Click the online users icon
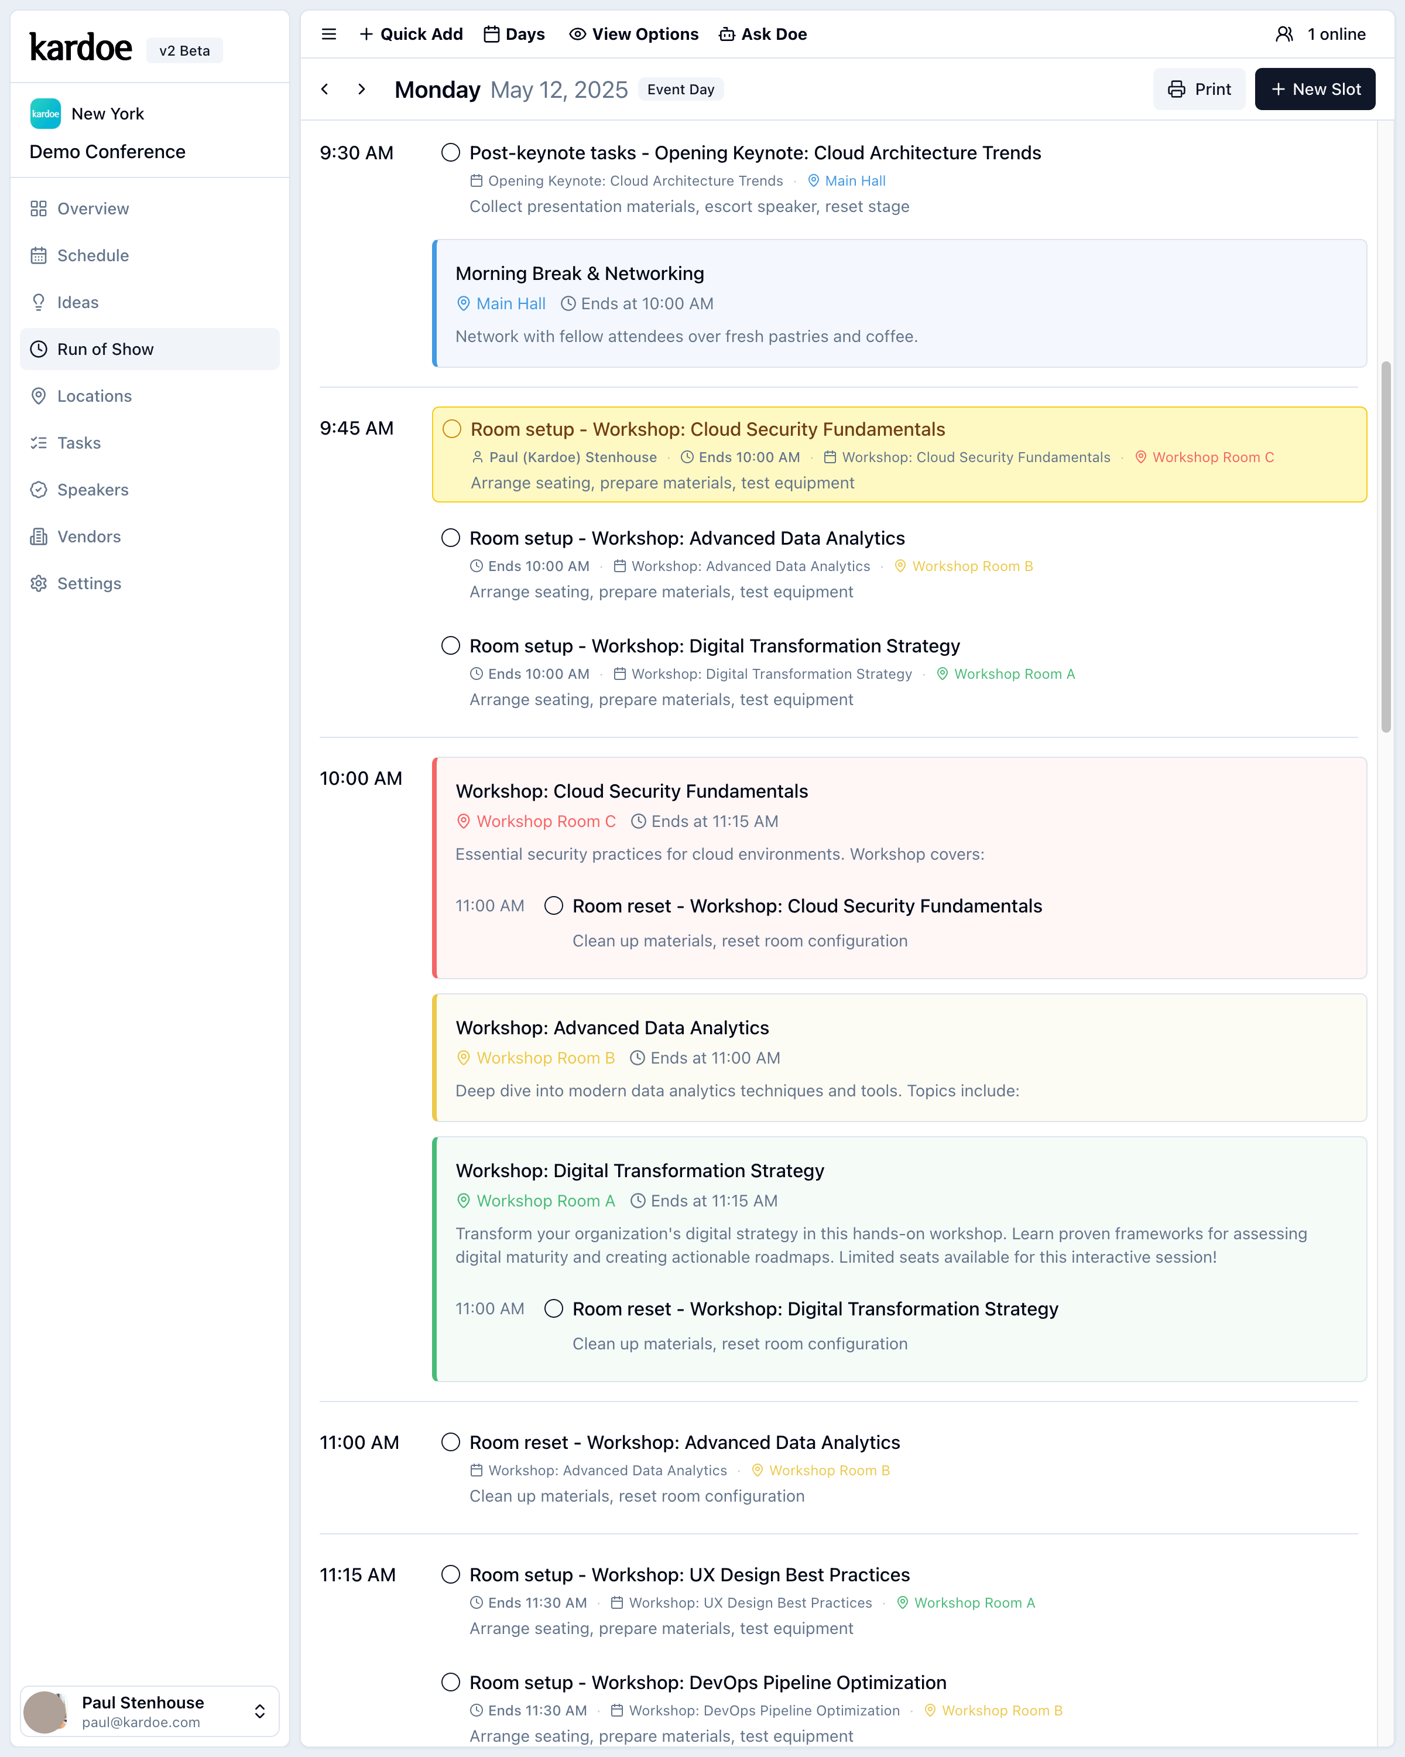The height and width of the screenshot is (1757, 1405). coord(1284,34)
